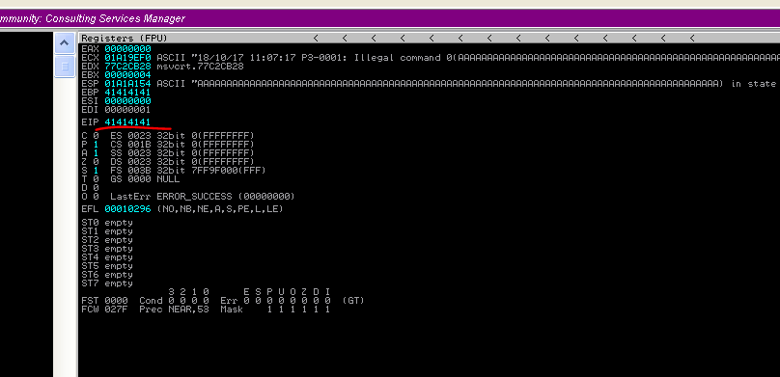Image resolution: width=780 pixels, height=377 pixels.
Task: Click the ES 0023 segment row
Action: coord(182,136)
